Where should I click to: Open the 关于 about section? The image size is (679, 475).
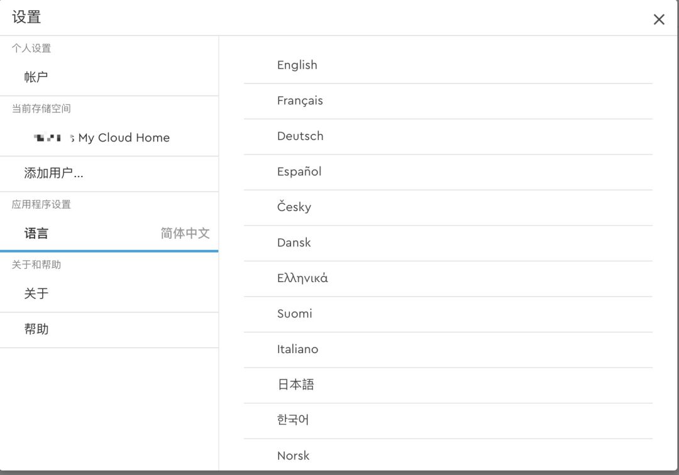[x=36, y=293]
